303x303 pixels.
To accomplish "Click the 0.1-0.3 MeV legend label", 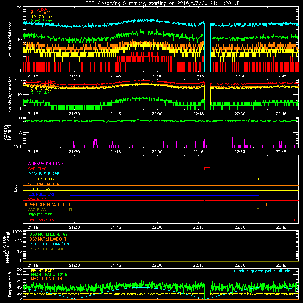I will pos(43,81).
